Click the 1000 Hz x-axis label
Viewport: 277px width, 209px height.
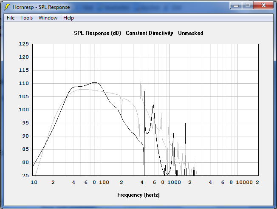pyautogui.click(x=174, y=182)
